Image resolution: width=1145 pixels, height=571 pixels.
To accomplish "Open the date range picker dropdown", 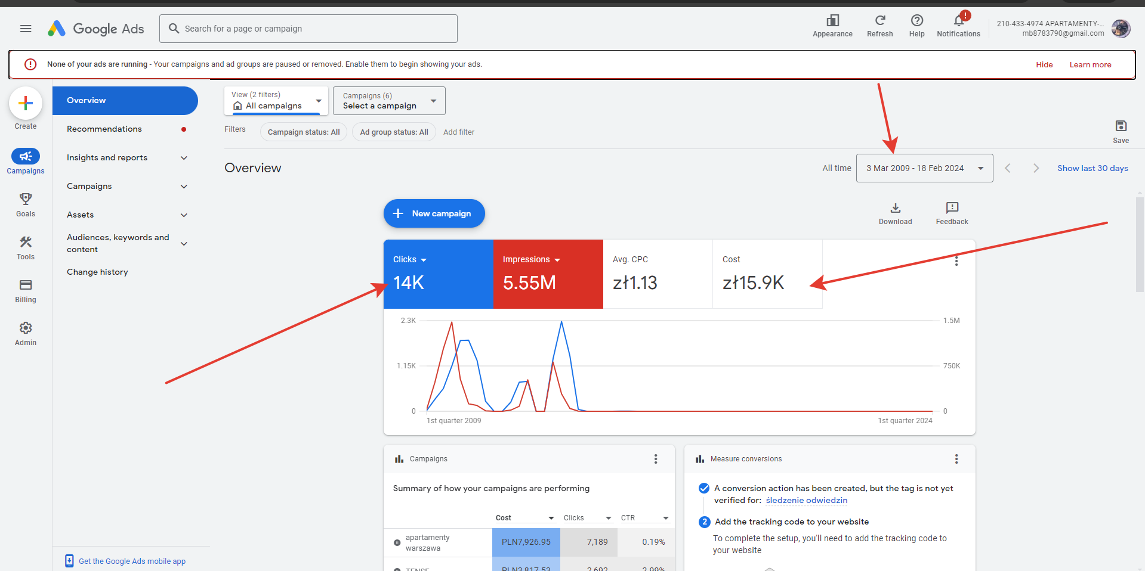I will (924, 168).
